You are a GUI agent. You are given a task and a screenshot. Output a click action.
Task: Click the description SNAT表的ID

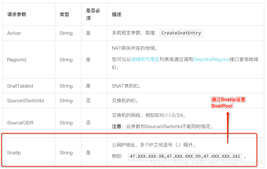tap(127, 86)
